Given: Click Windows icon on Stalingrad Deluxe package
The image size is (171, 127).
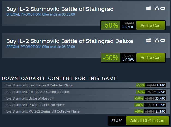Looking at the screenshot, I should [x=149, y=40].
